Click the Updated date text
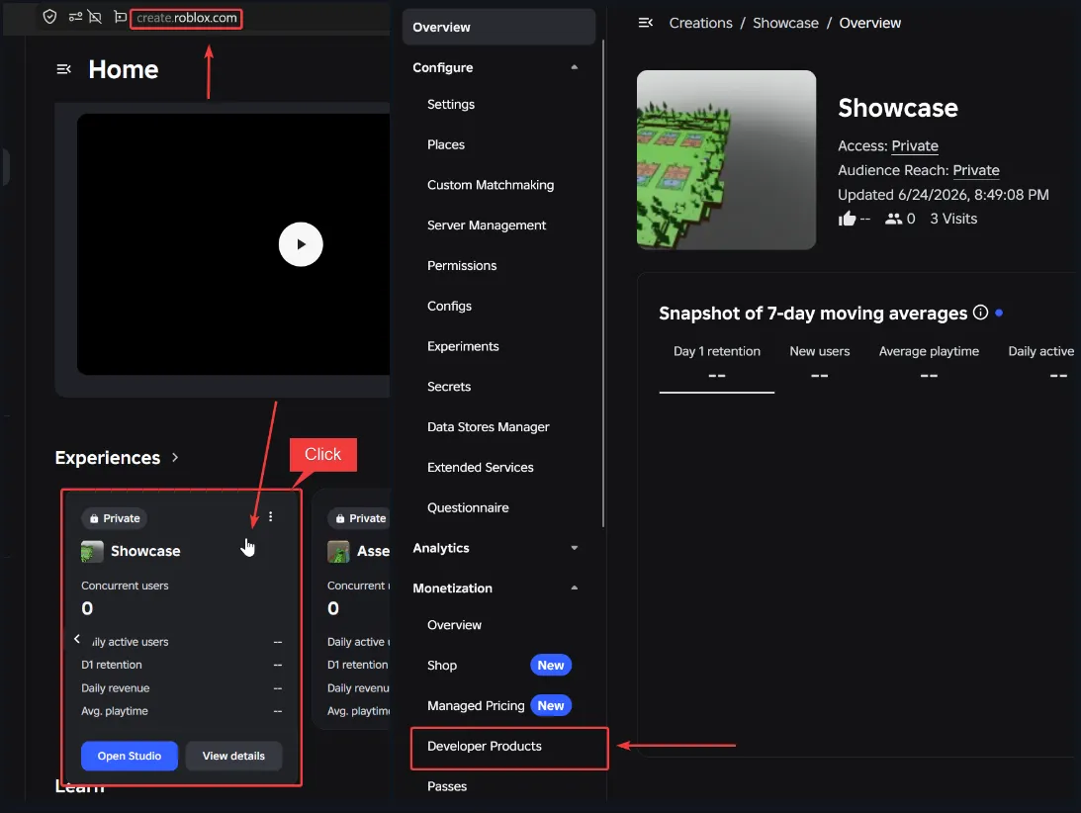The height and width of the screenshot is (813, 1081). click(944, 195)
